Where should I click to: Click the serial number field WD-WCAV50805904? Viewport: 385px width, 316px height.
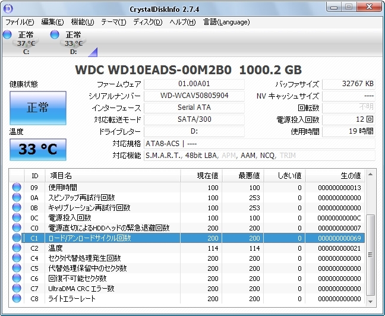pyautogui.click(x=194, y=96)
